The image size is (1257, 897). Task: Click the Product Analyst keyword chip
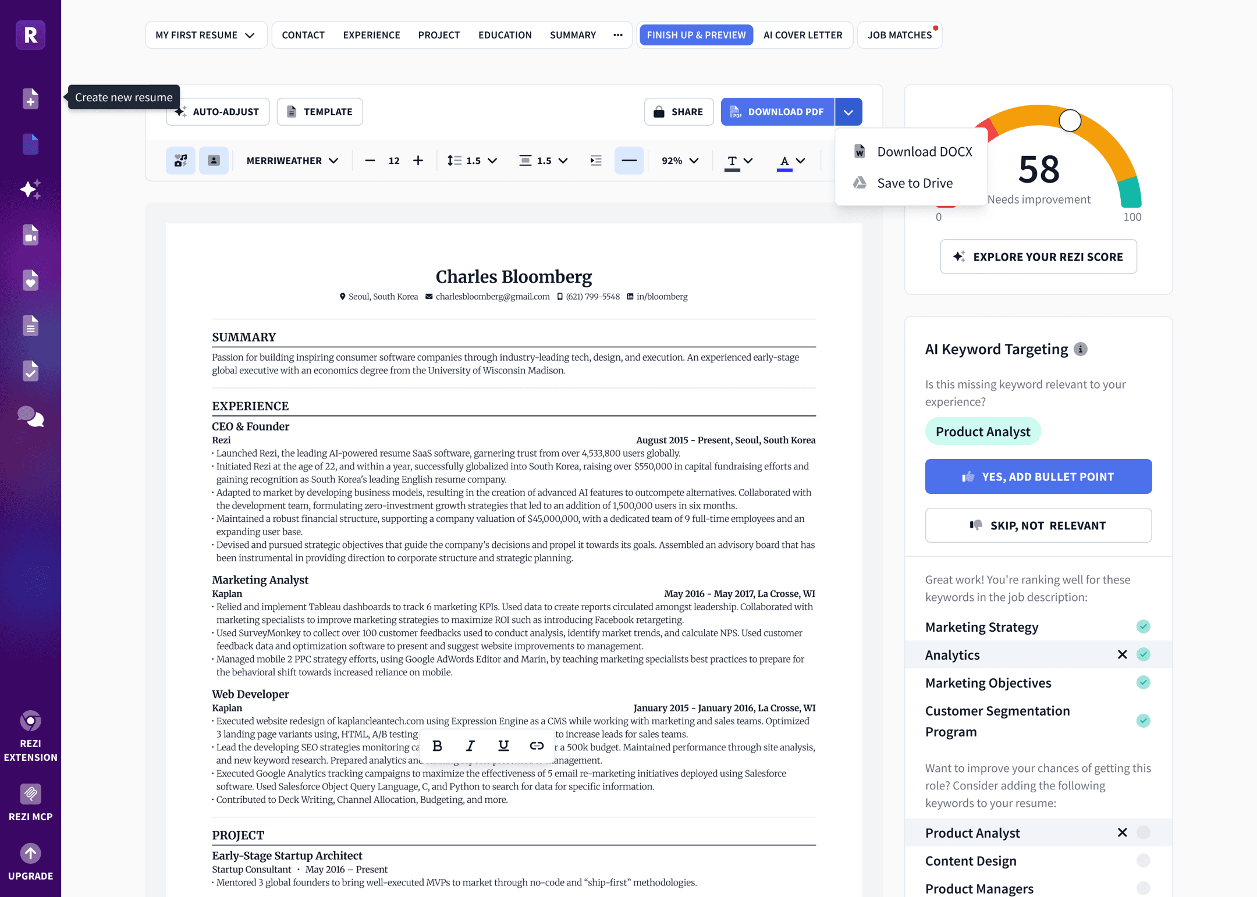tap(983, 431)
